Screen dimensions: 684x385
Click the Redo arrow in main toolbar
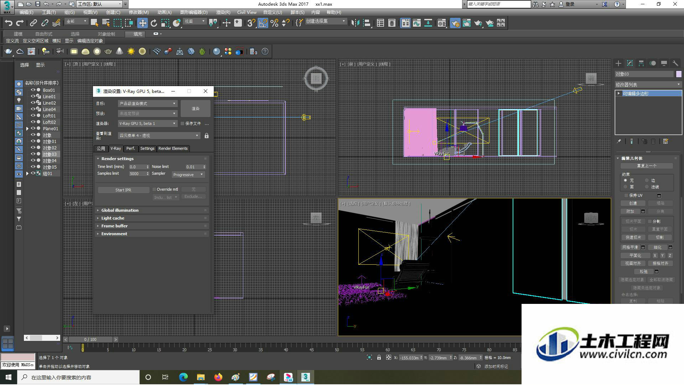(x=20, y=23)
